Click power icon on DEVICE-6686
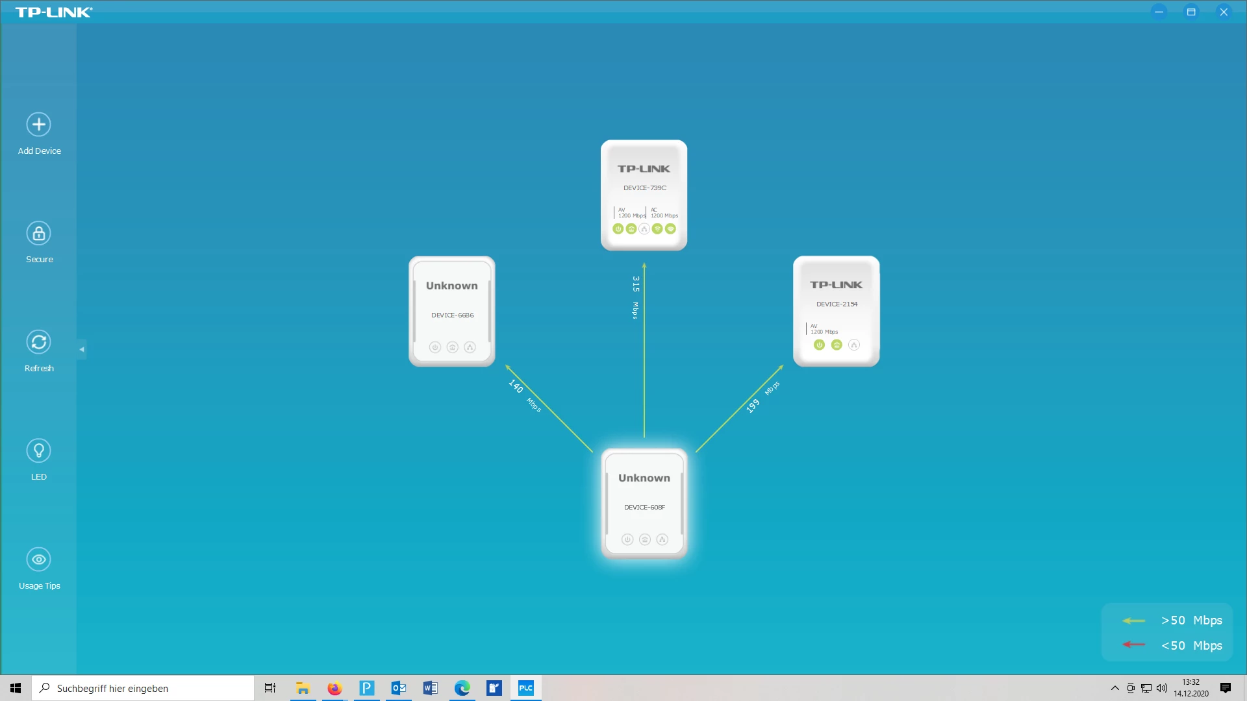The height and width of the screenshot is (701, 1247). (435, 347)
